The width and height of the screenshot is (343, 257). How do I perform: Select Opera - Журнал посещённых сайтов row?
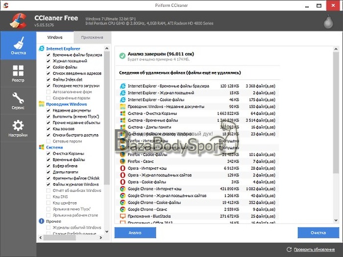tap(197, 175)
